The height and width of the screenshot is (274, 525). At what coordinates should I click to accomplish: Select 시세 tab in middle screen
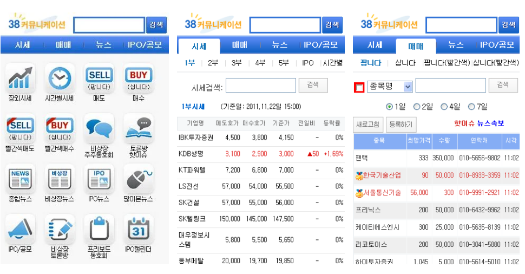pyautogui.click(x=199, y=46)
